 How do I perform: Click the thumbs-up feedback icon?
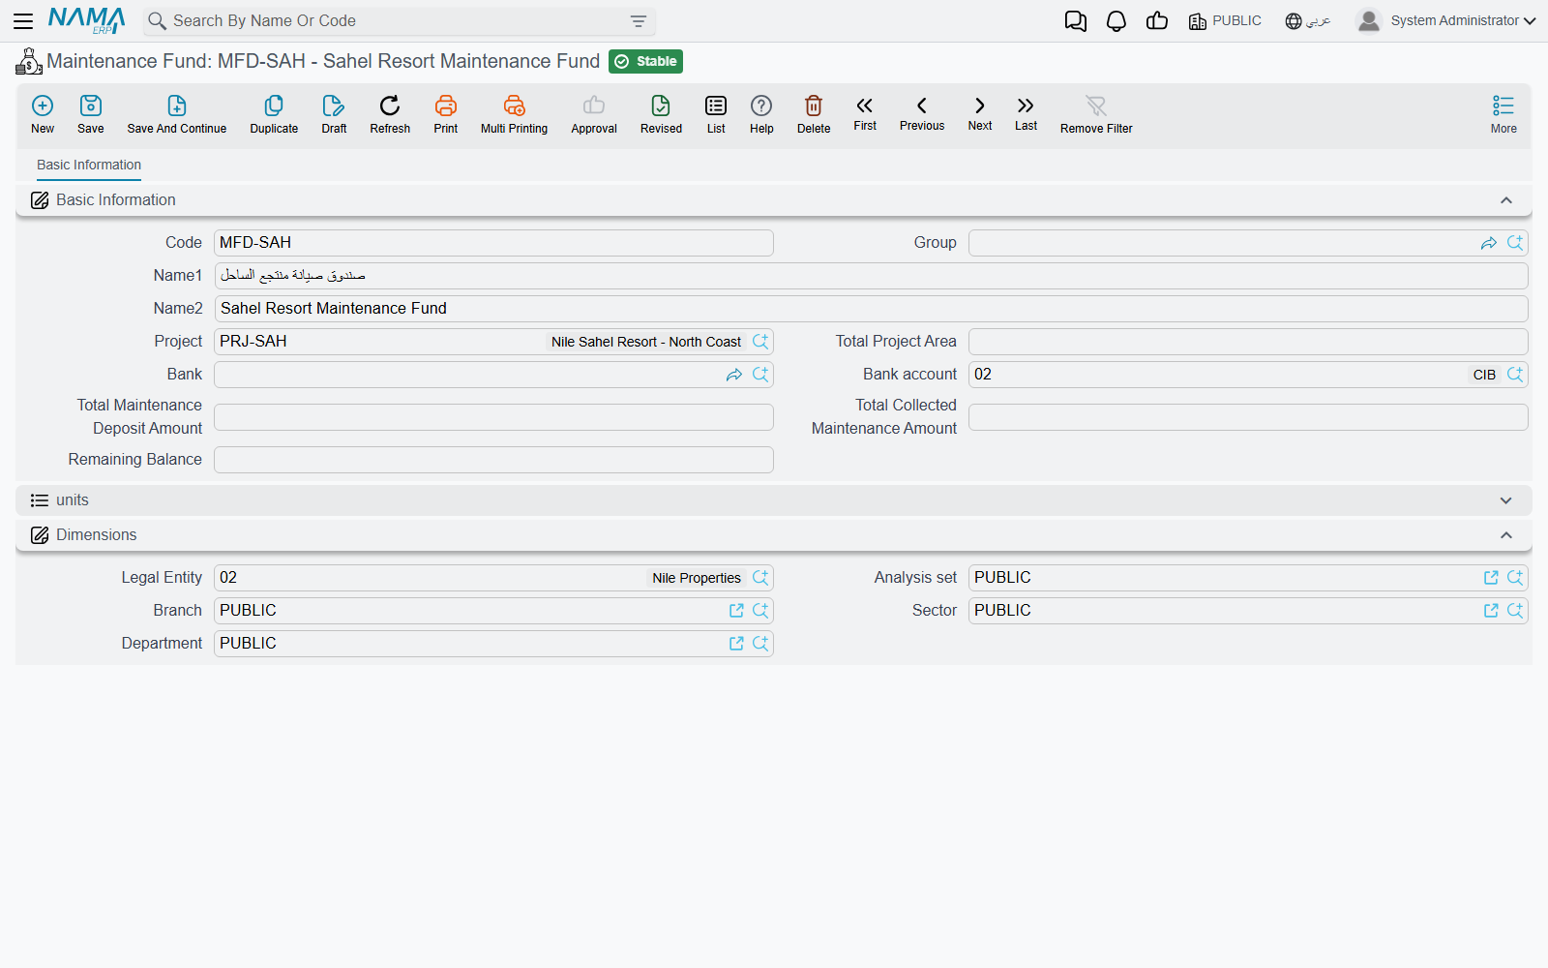point(1157,20)
